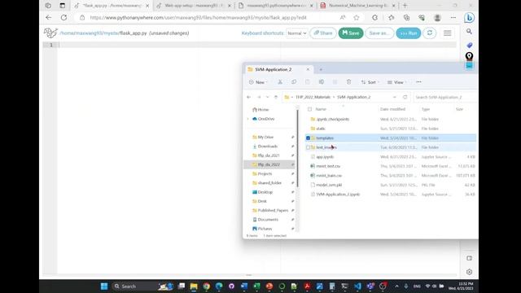
Task: Open the View dropdown in File Explorer
Action: tap(397, 82)
